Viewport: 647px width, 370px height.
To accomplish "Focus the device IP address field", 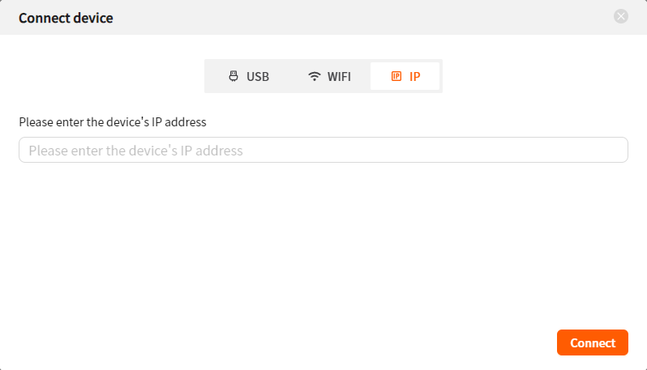I will click(323, 150).
